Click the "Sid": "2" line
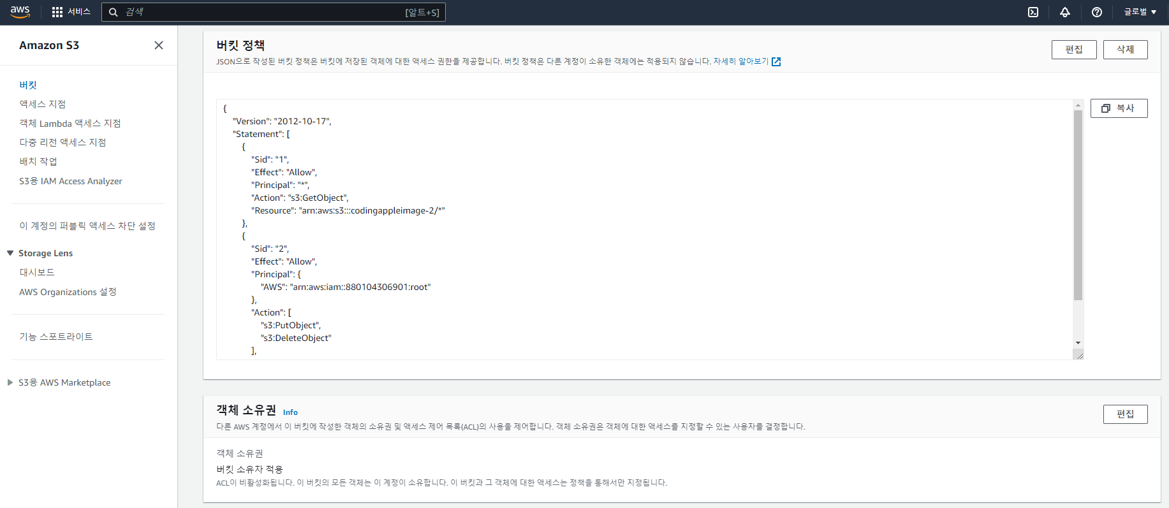 [270, 249]
